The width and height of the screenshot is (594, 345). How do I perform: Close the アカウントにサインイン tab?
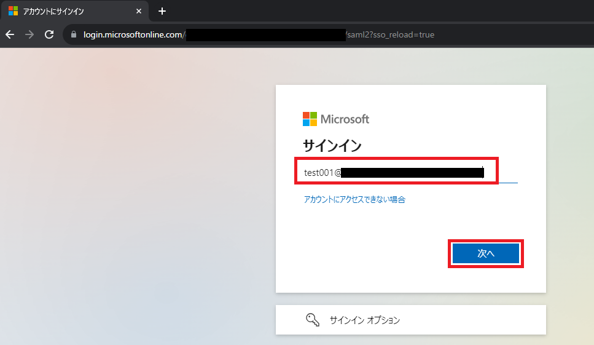[139, 11]
